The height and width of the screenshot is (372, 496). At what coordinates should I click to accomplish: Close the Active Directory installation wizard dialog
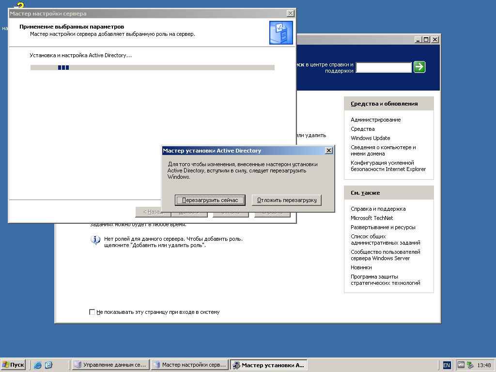pyautogui.click(x=329, y=151)
